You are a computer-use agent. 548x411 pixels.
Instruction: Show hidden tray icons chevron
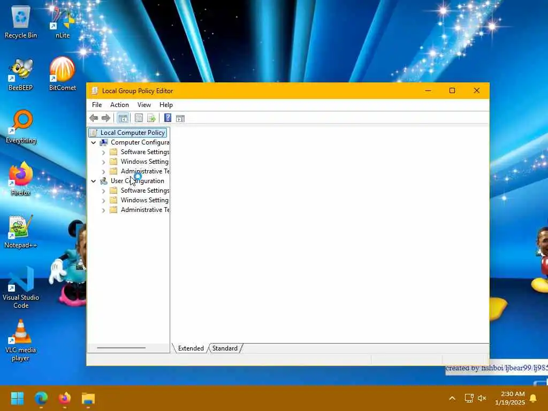point(452,398)
